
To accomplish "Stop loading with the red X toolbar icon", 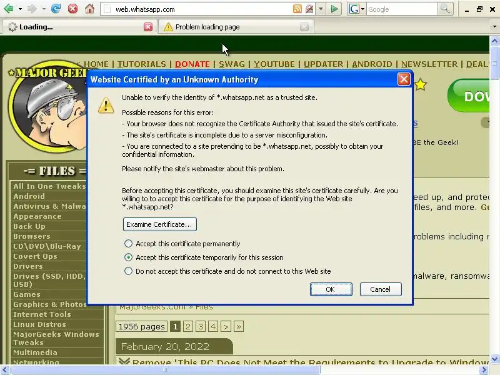I will tap(72, 9).
